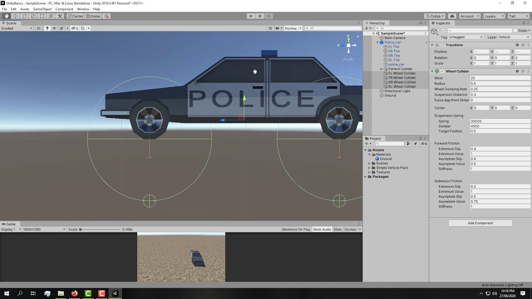Viewport: 532px width, 299px height.
Task: Open Cloud services icon
Action: point(452,16)
